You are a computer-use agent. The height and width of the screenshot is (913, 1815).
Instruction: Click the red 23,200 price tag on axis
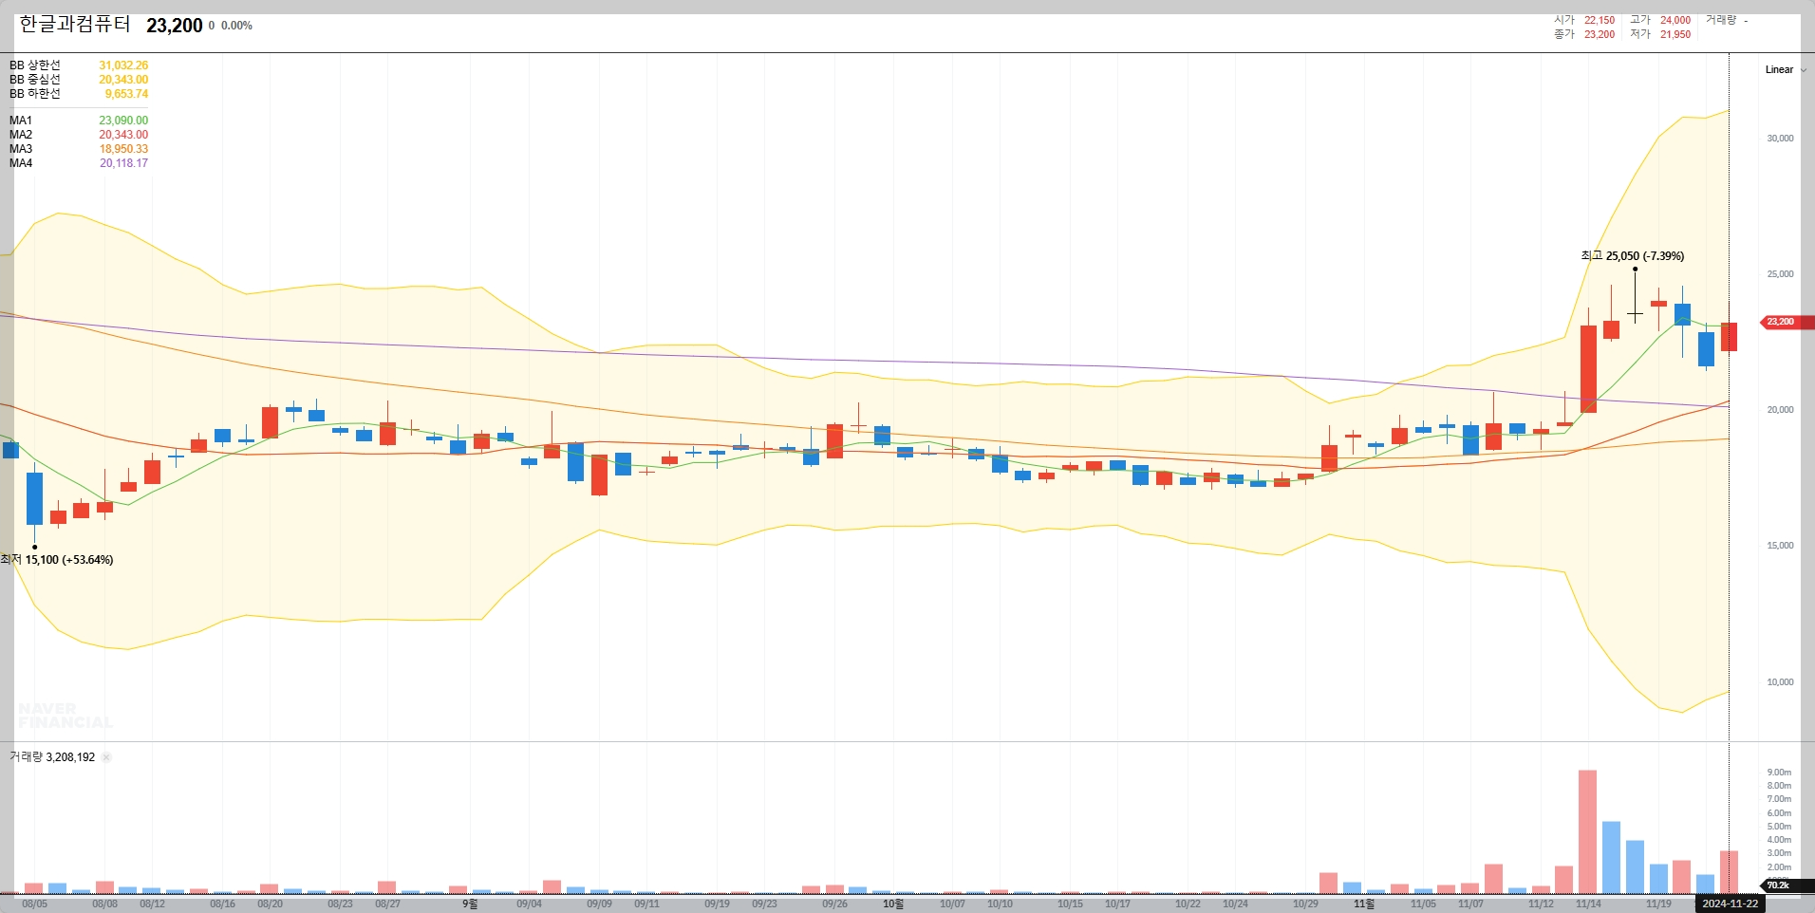(1787, 322)
